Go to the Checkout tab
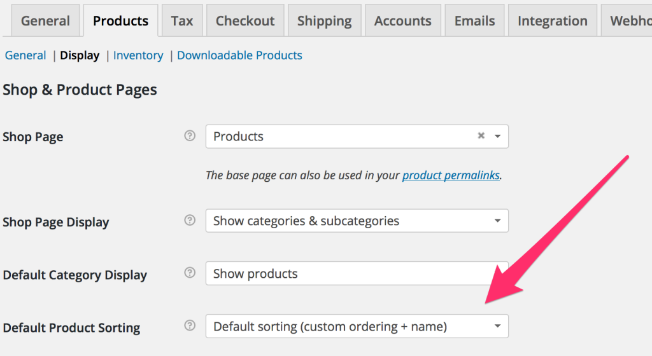The width and height of the screenshot is (652, 356). pyautogui.click(x=245, y=21)
